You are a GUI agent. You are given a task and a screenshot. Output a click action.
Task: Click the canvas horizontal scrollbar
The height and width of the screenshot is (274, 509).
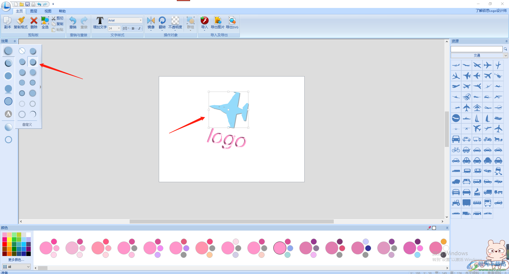(x=231, y=221)
